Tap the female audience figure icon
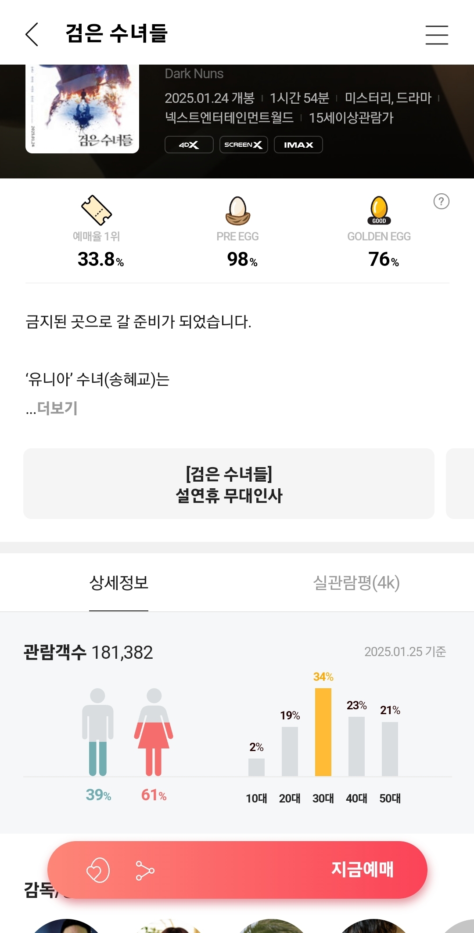 [x=154, y=732]
